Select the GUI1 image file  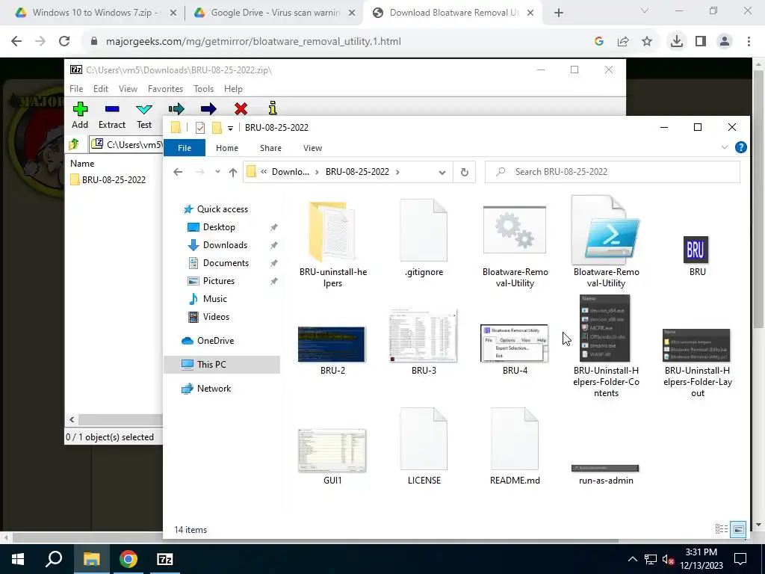pos(332,457)
